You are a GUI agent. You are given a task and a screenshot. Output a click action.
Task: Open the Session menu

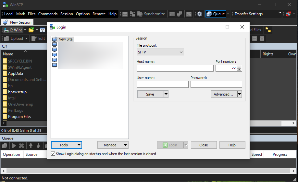tap(67, 14)
